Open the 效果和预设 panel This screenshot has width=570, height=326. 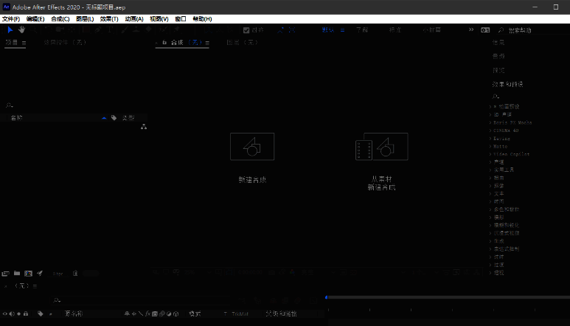[507, 84]
